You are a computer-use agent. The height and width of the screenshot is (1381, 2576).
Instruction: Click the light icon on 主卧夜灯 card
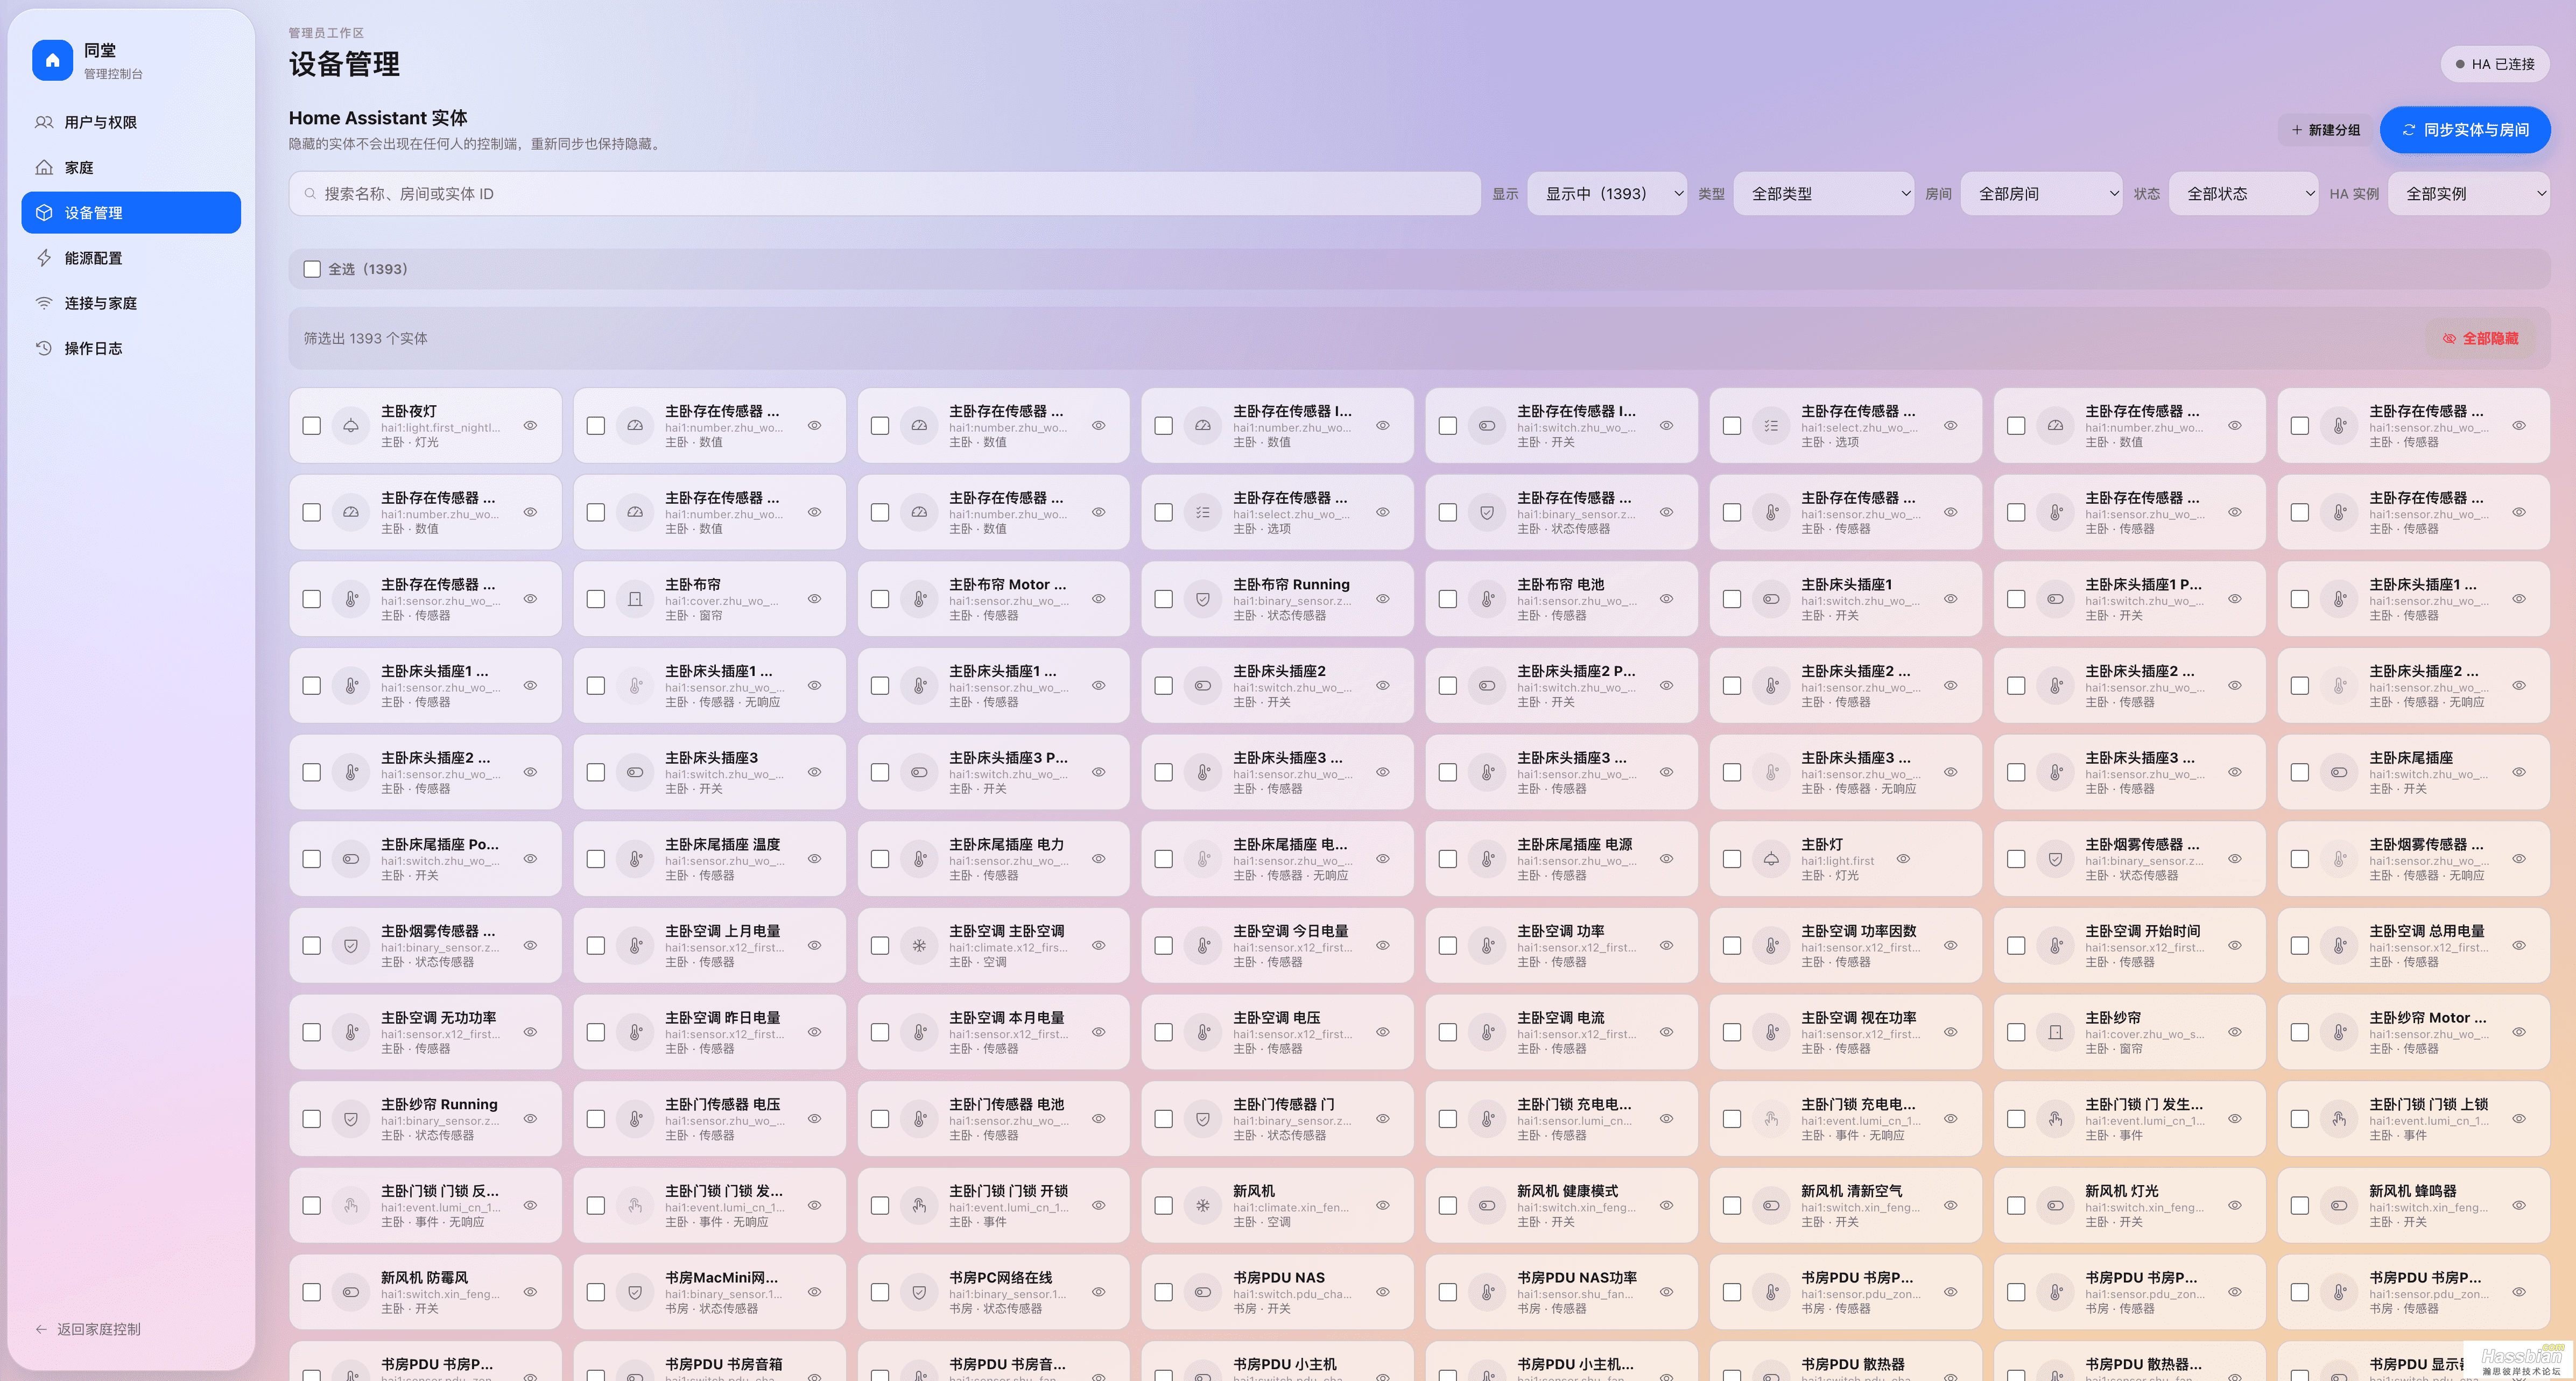pyautogui.click(x=351, y=426)
